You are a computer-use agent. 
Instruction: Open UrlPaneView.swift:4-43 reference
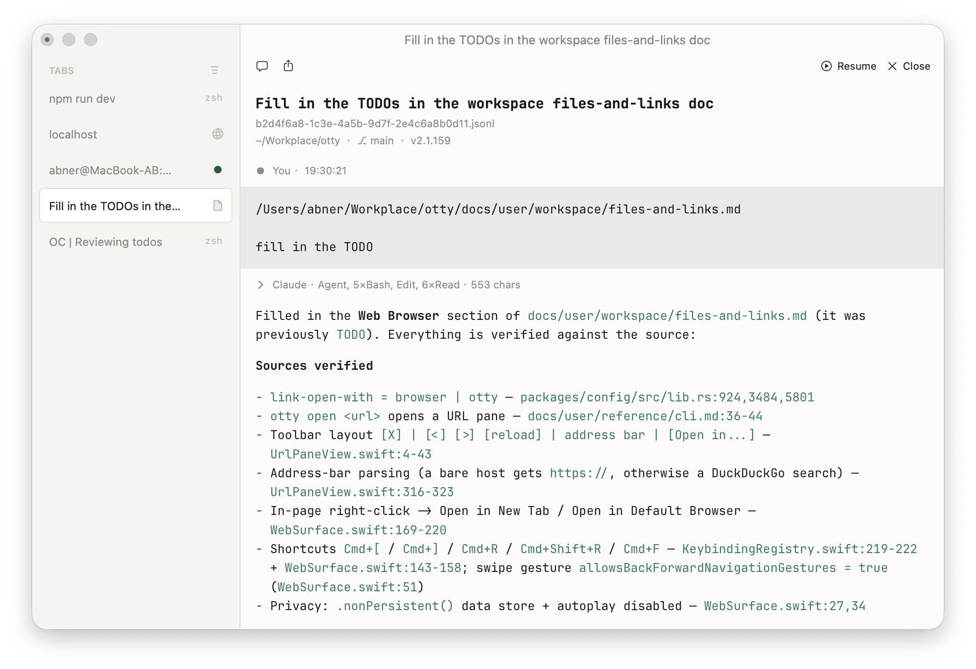pyautogui.click(x=351, y=454)
